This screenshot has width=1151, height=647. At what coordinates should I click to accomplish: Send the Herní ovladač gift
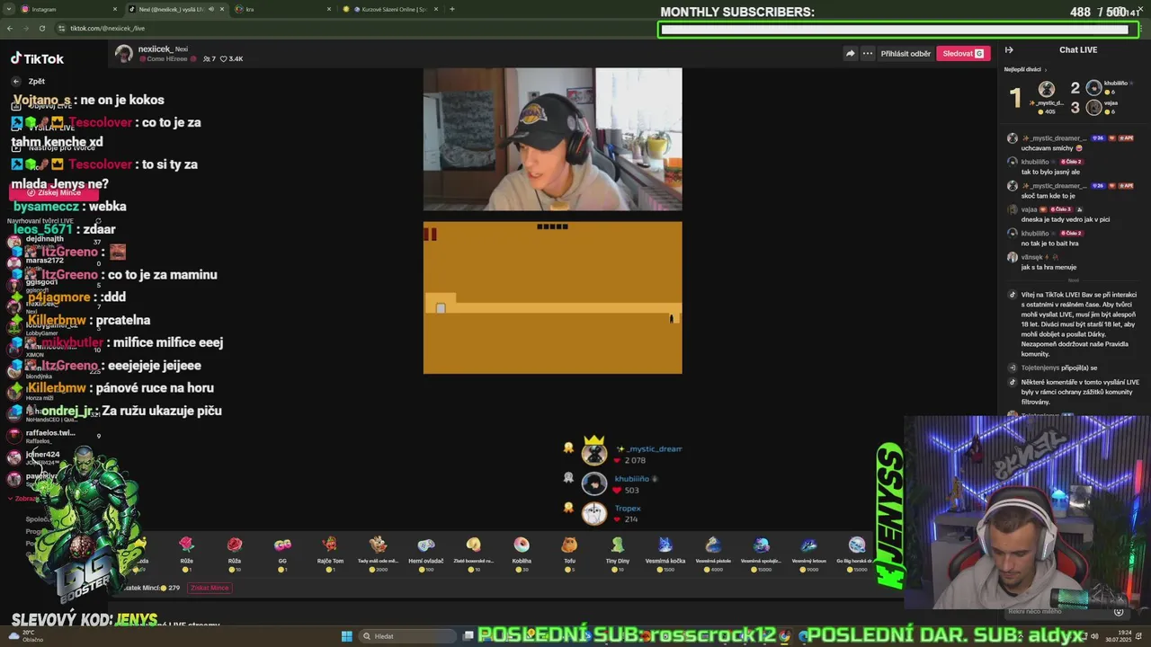[426, 554]
